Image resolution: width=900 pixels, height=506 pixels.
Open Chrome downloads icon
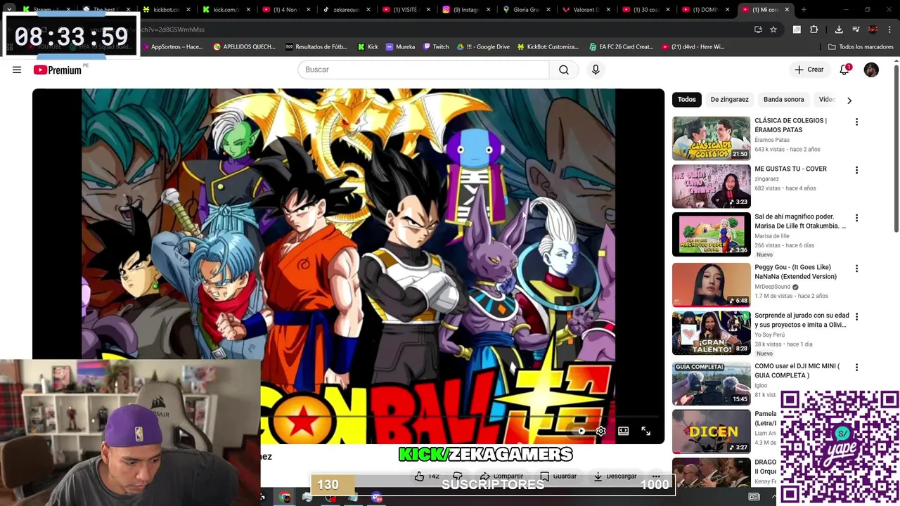click(839, 30)
